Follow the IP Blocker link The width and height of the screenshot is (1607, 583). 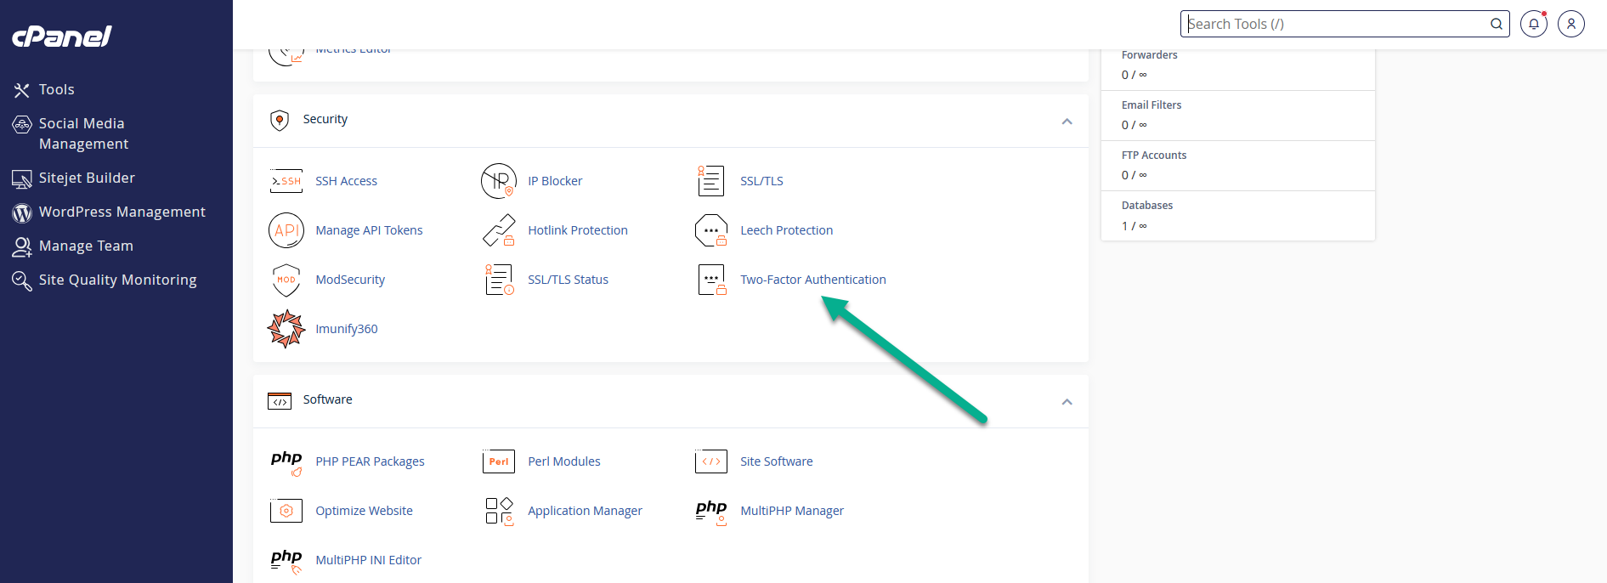coord(555,181)
